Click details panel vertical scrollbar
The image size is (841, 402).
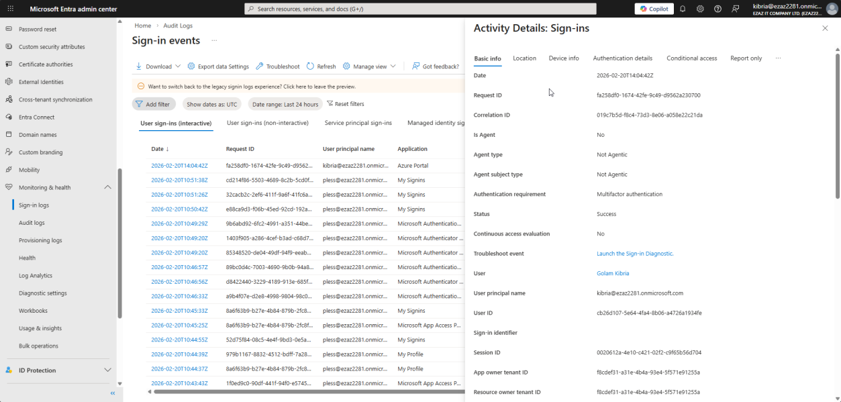click(x=837, y=125)
